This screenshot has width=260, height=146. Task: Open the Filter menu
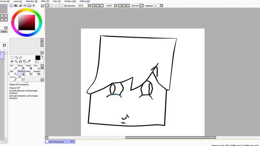(x=45, y=1)
